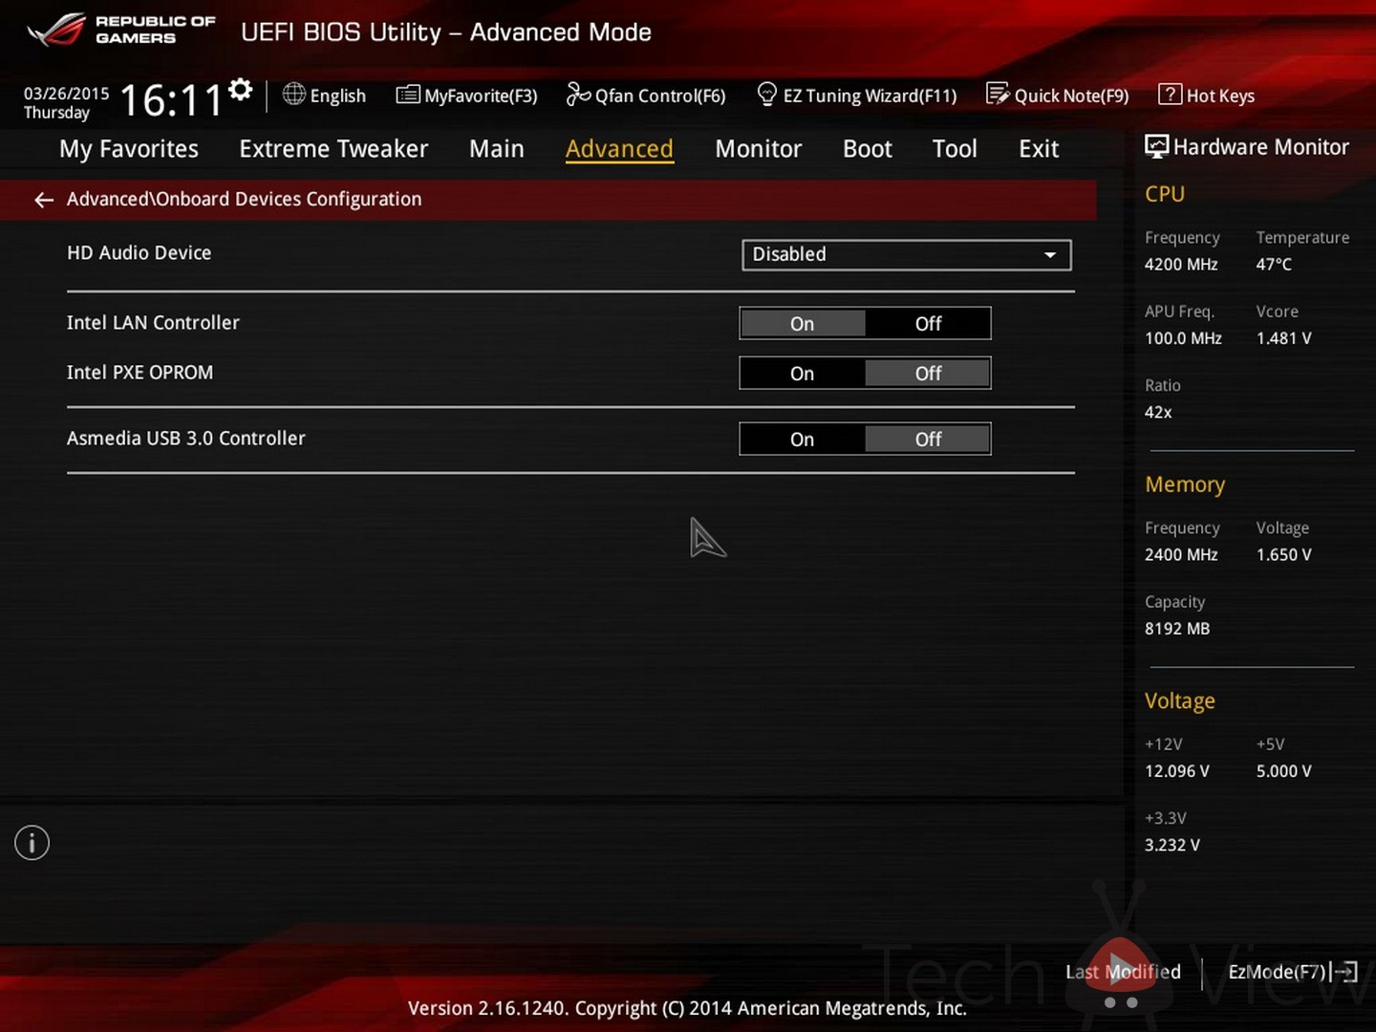The width and height of the screenshot is (1376, 1032).
Task: Click the Republic of Gamers logo
Action: click(x=121, y=30)
